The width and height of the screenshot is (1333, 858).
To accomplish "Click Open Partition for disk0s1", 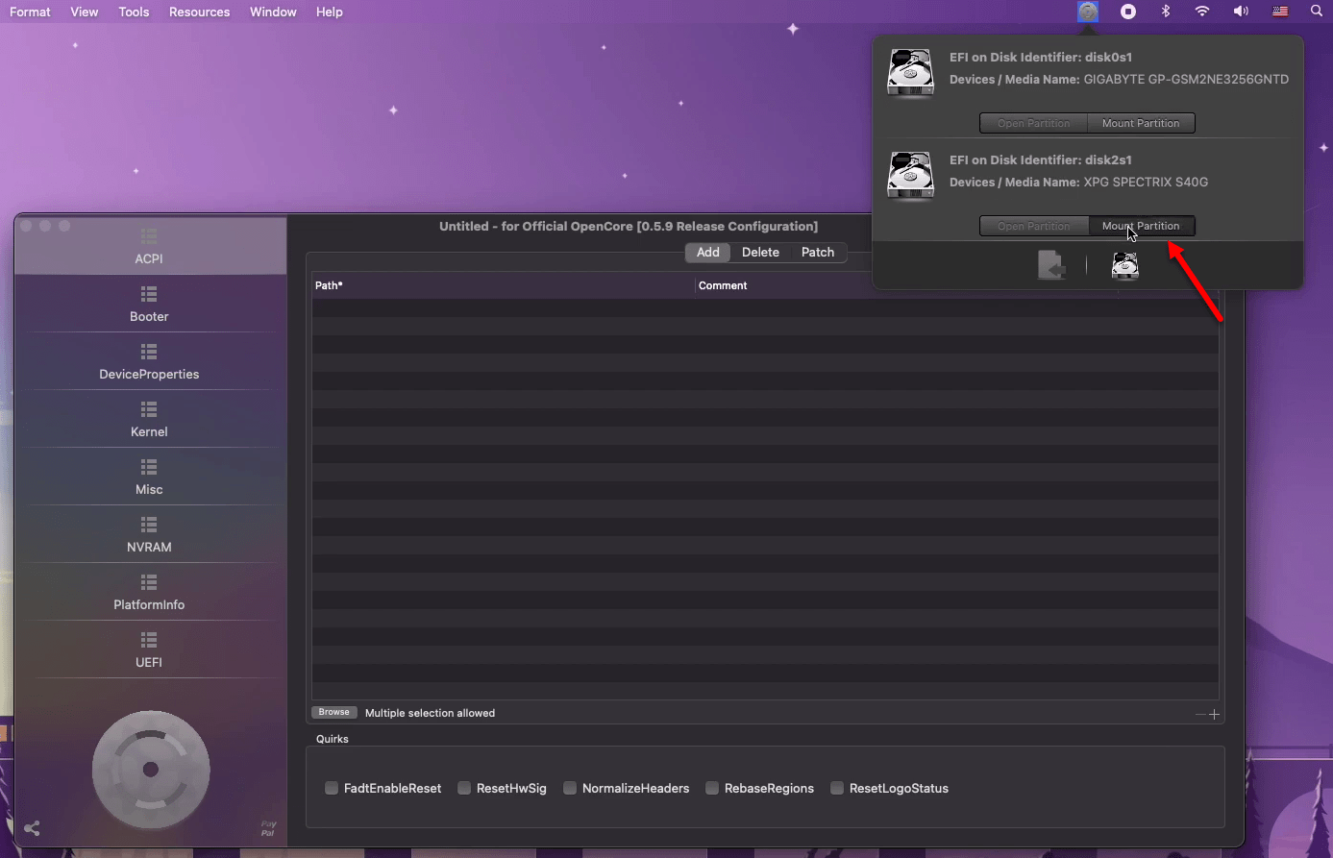I will [1033, 123].
